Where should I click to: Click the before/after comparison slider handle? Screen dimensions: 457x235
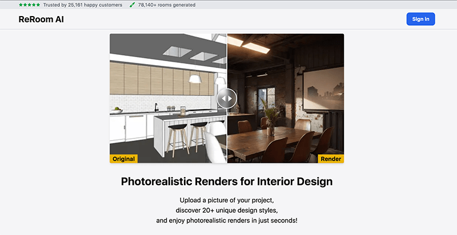pos(227,98)
